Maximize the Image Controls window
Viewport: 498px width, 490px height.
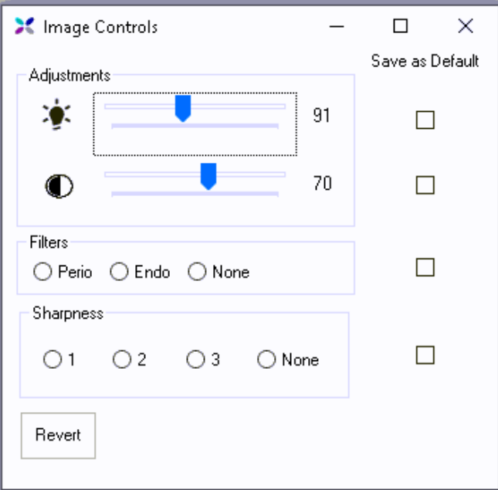[400, 27]
